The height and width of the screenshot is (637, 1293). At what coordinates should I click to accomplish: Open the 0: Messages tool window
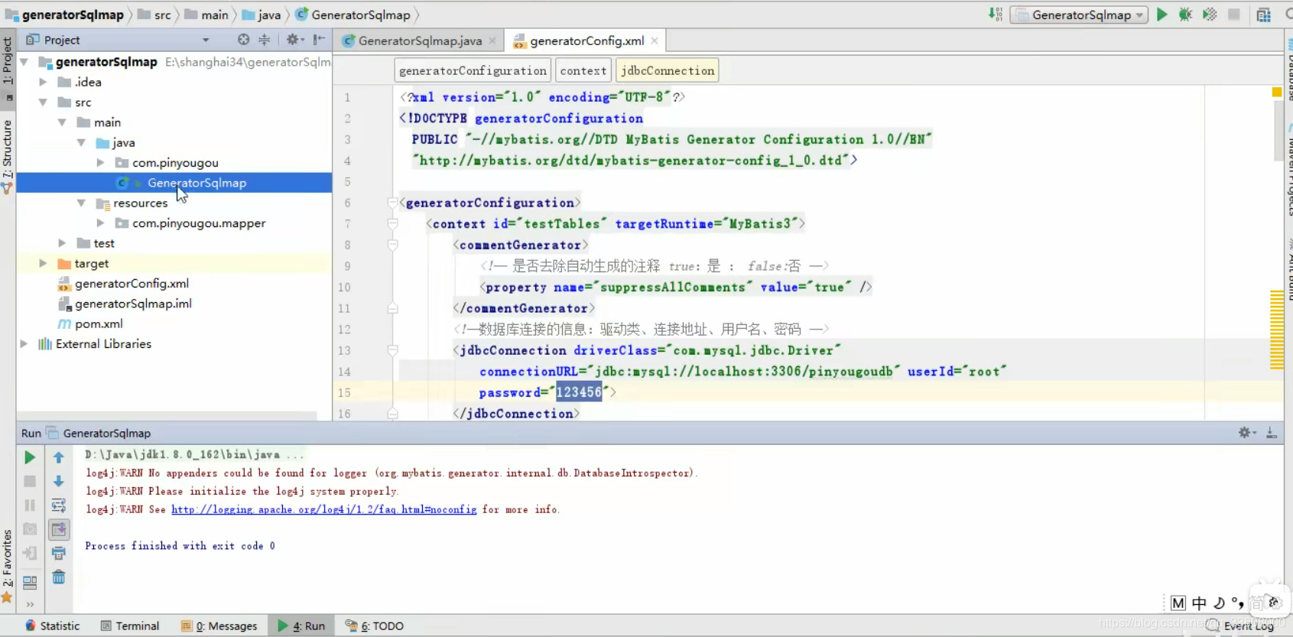(219, 626)
